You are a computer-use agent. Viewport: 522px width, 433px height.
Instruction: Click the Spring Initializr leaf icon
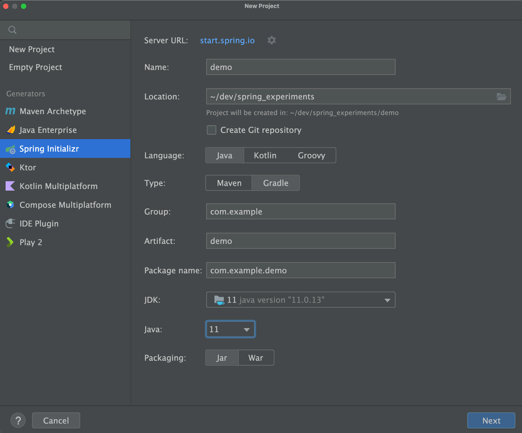(x=10, y=149)
